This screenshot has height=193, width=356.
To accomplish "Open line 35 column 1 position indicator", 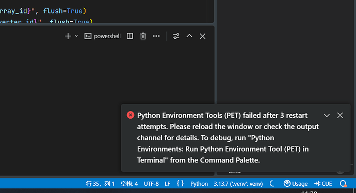I will [100, 184].
